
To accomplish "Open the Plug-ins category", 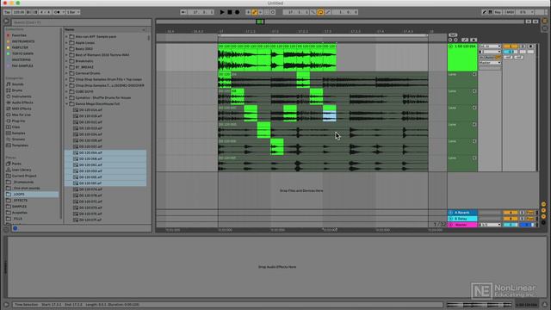I will 18,121.
